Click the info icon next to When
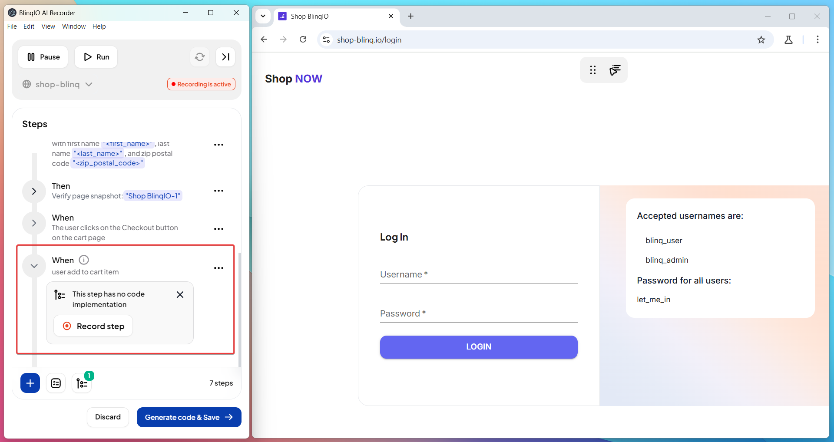Screen dimensions: 834x442 point(84,260)
